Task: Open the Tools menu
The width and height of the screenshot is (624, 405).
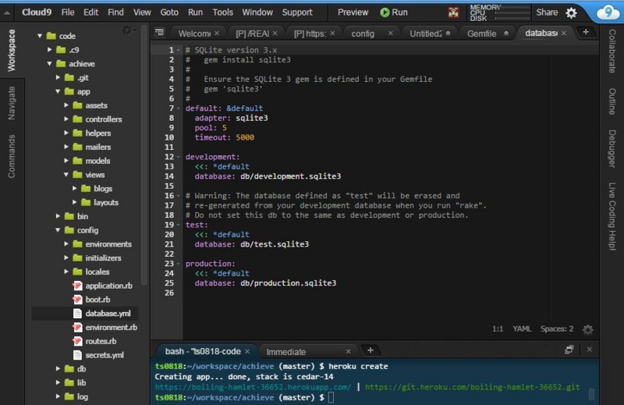Action: [x=222, y=12]
